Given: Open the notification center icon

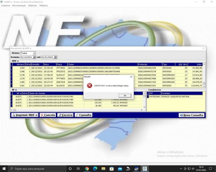Looking at the screenshot, I should (211, 169).
